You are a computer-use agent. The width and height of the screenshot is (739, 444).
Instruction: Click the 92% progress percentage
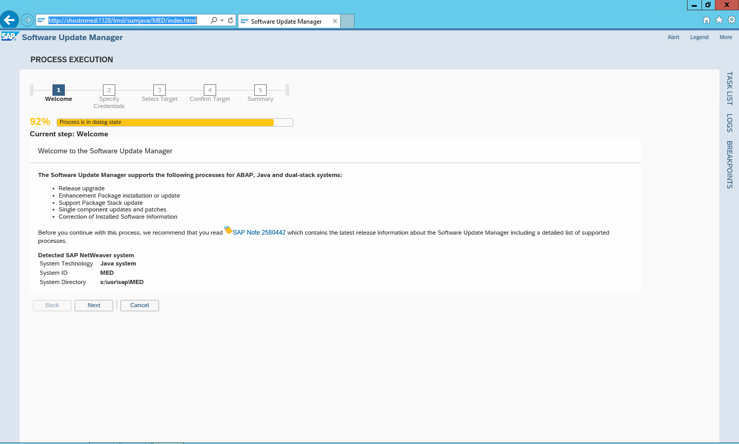click(x=40, y=122)
